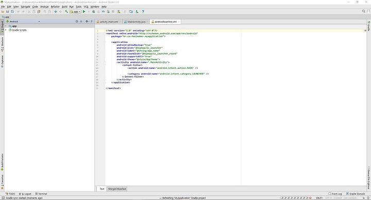Screen dimensions: 371x200
Task: Hide the Project panel icon
Action: pos(92,21)
